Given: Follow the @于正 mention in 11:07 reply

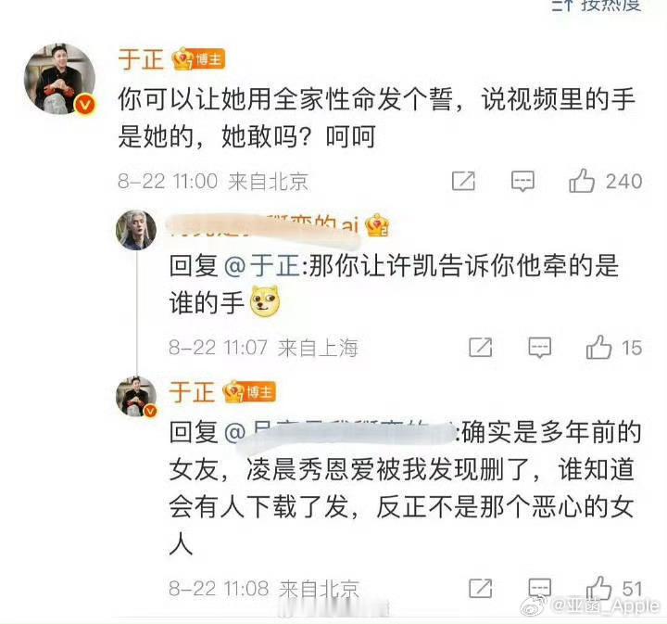Looking at the screenshot, I should (262, 266).
